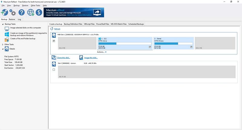
Task: Click 'Create an image of the partition(s) required' task
Action: pos(28,34)
